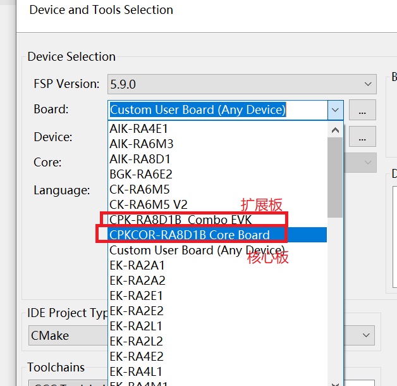Select EK-RA2E2 from the board list
397x386 pixels.
pos(217,311)
